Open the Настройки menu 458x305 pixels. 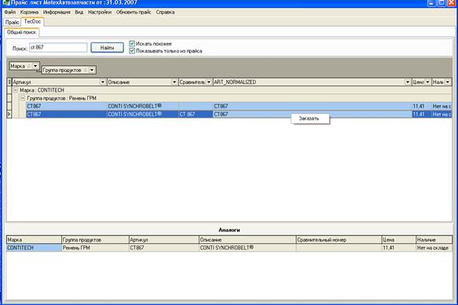(x=100, y=13)
